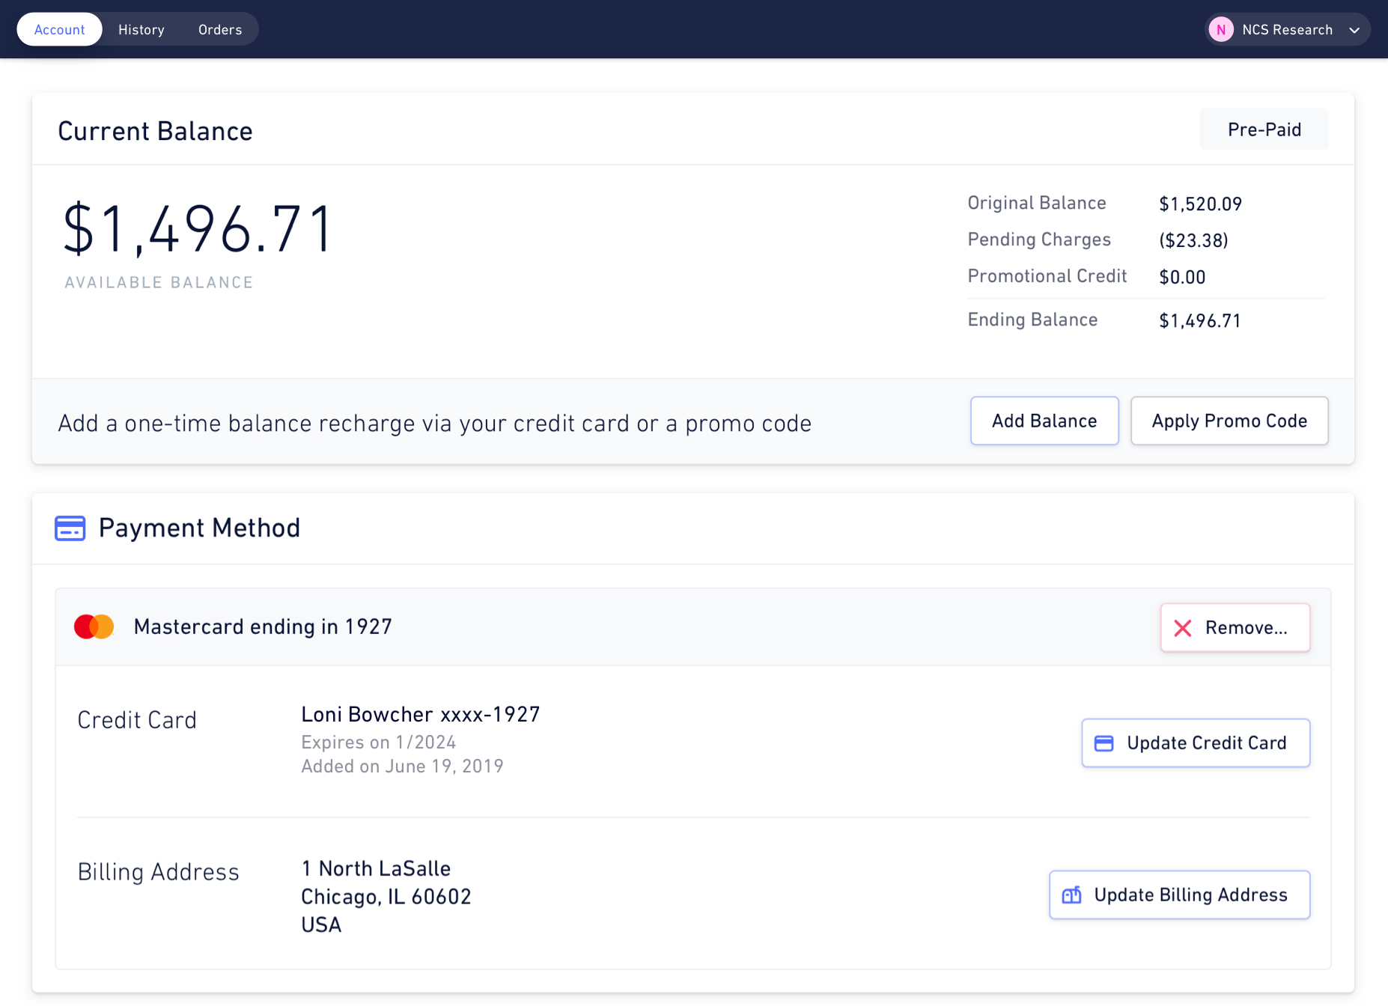Click the card icon in Update Credit Card
This screenshot has height=1006, width=1388.
coord(1104,743)
